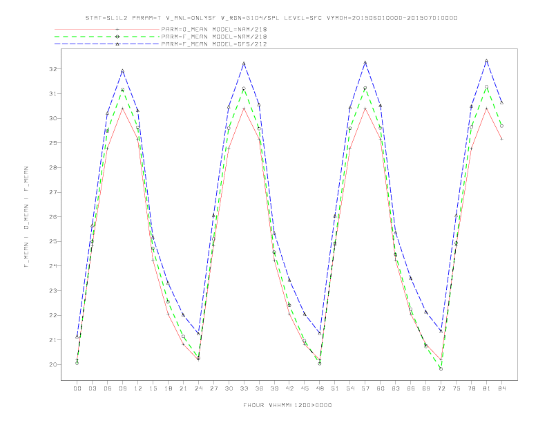
Task: Click blue GFS triangle marker at hour 81 peak
Action: coord(487,61)
